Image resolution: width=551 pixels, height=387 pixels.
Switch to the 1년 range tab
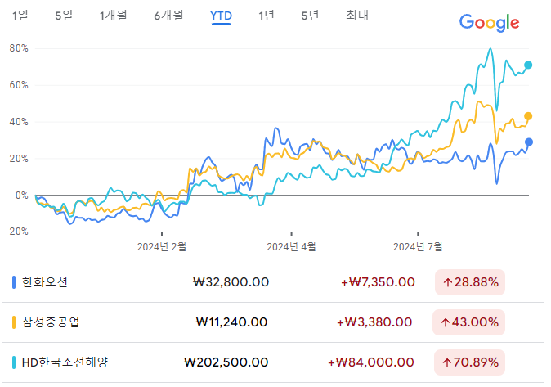pyautogui.click(x=267, y=16)
